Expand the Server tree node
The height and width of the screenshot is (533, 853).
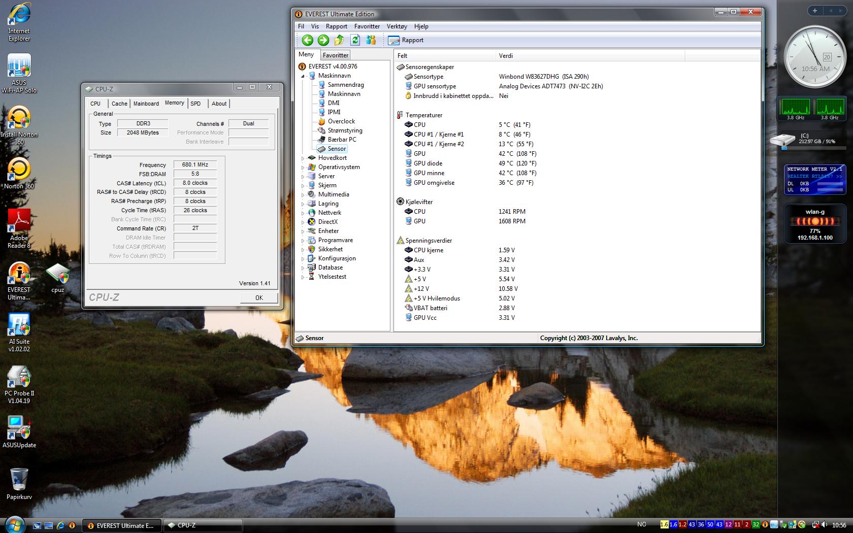click(x=303, y=176)
